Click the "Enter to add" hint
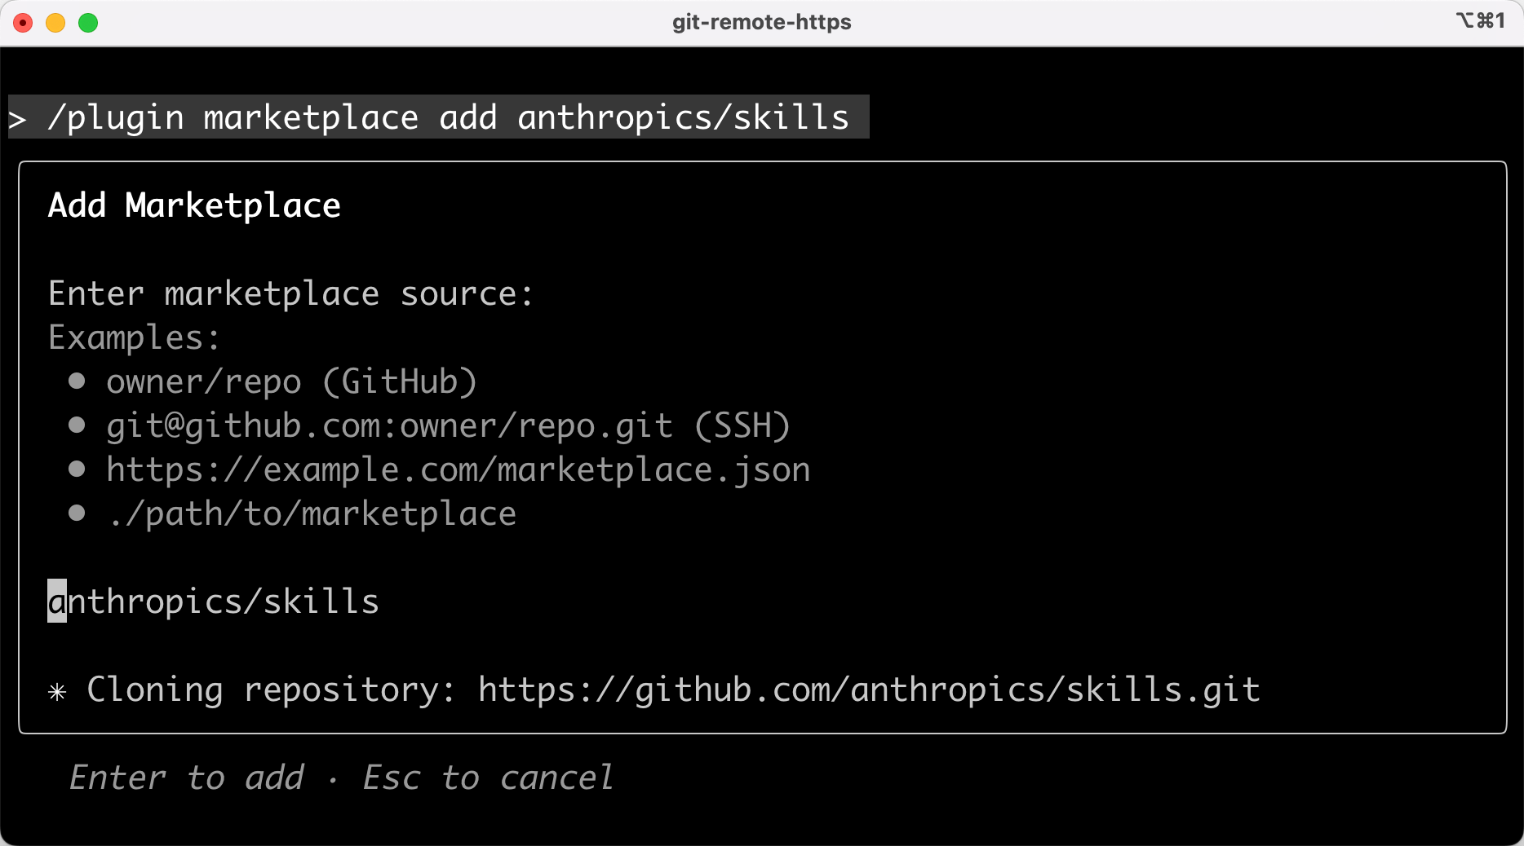1524x846 pixels. (x=186, y=778)
